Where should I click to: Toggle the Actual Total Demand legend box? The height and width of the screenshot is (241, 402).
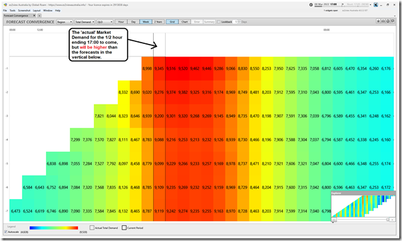[x=92, y=228]
